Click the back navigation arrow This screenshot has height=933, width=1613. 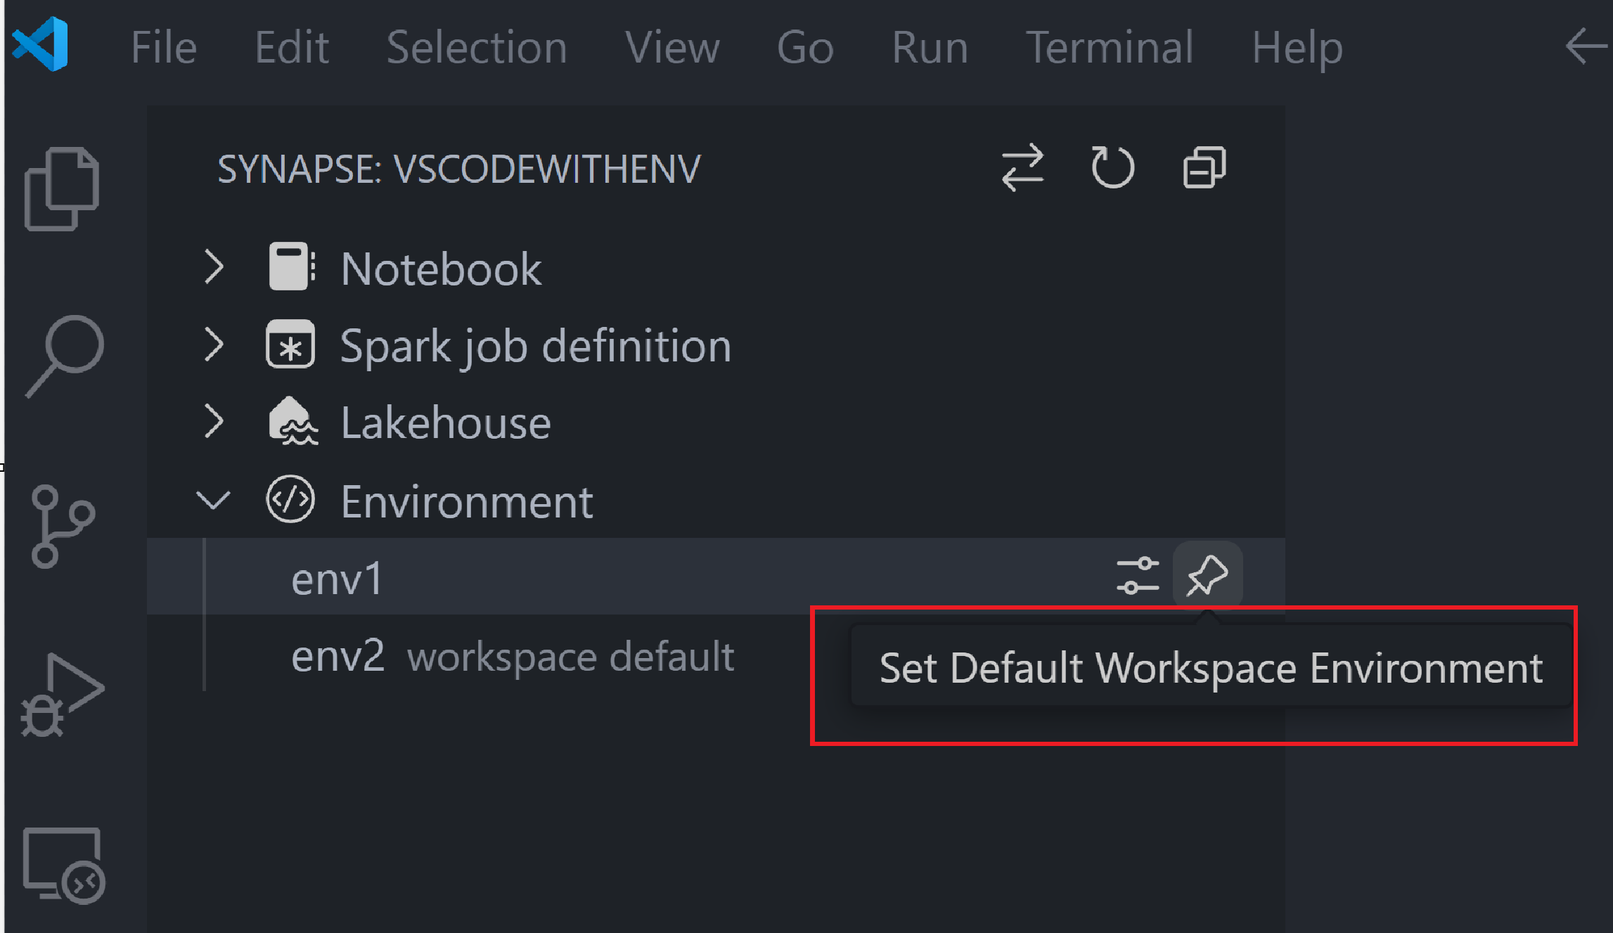click(x=1586, y=47)
